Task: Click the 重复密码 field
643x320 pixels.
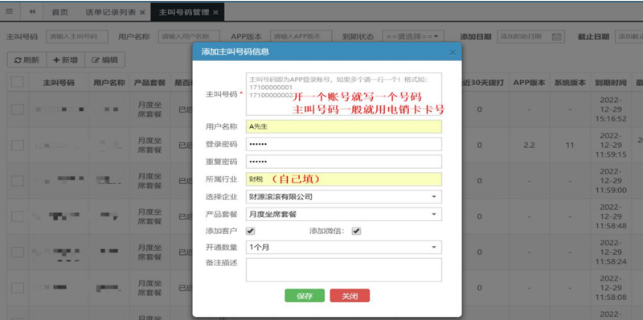Action: pos(344,162)
